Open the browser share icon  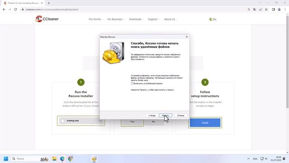tap(261, 10)
